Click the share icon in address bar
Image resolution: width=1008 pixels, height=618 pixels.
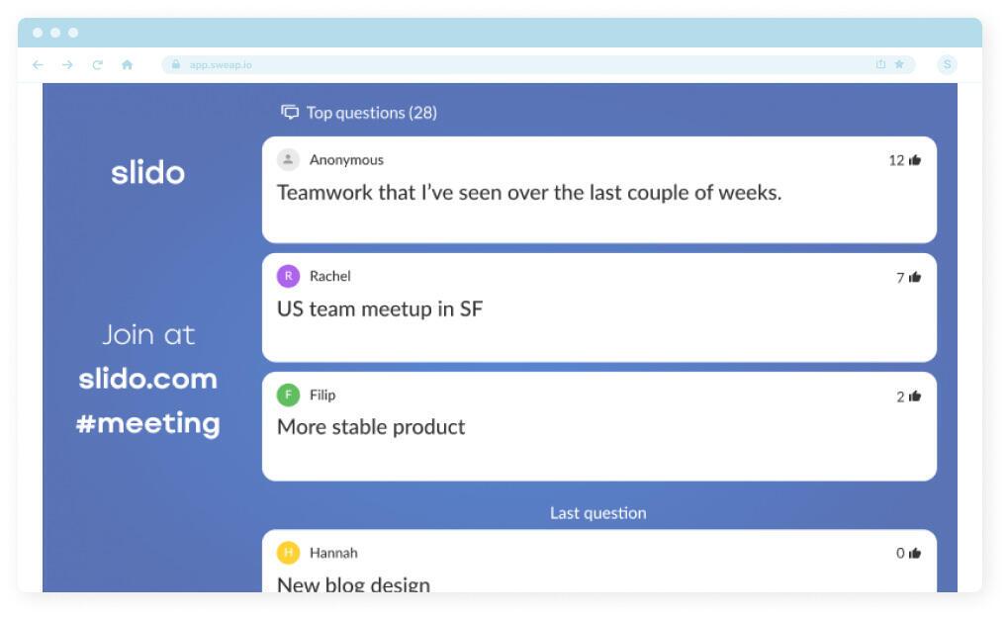point(880,65)
